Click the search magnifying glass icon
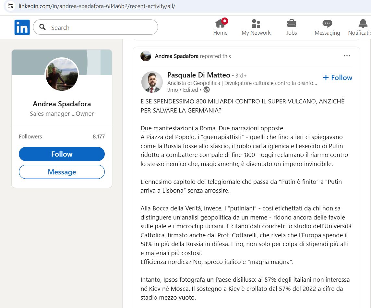Screen dimensions: 371x308 (42, 27)
